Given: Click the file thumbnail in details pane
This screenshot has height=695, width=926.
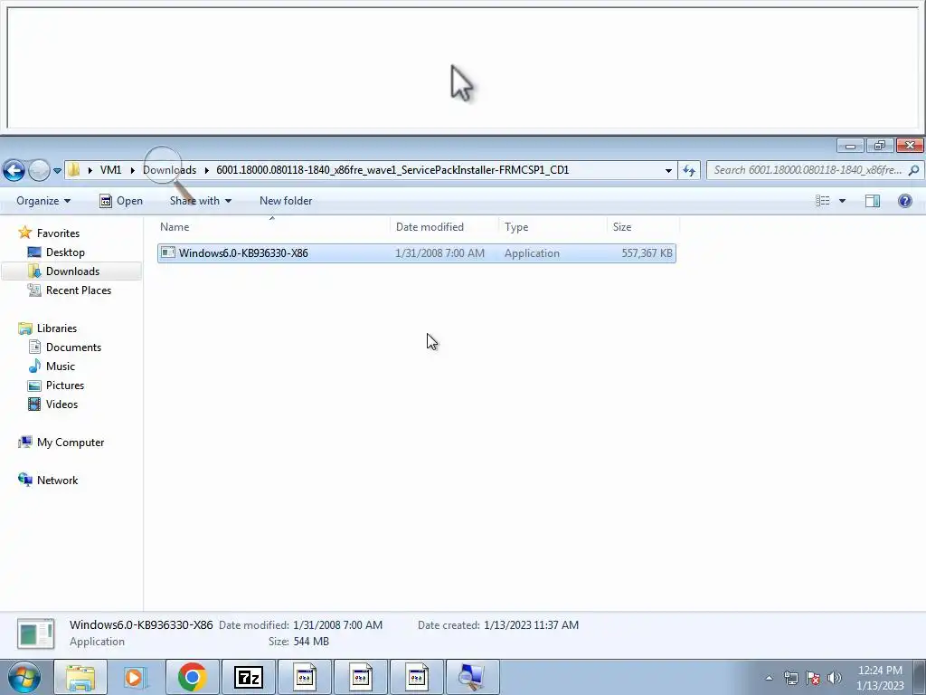Looking at the screenshot, I should [x=36, y=634].
